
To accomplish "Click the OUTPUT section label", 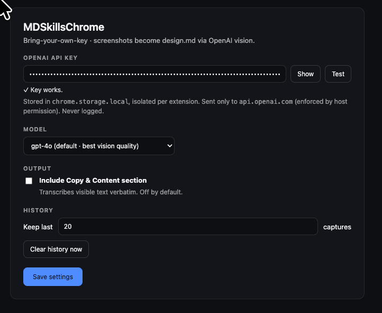I will tap(37, 168).
